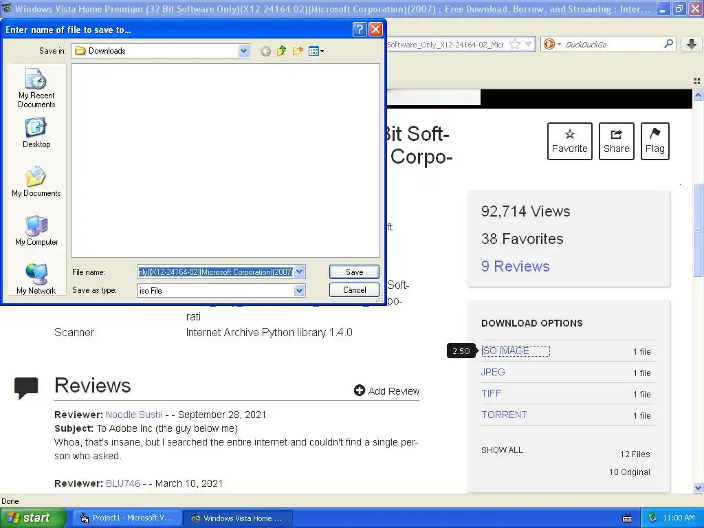Click the 92,714 Views text

click(x=526, y=211)
